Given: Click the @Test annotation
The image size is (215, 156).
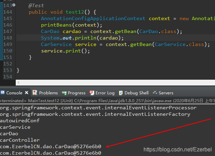Looking at the screenshot, I should [36, 5].
